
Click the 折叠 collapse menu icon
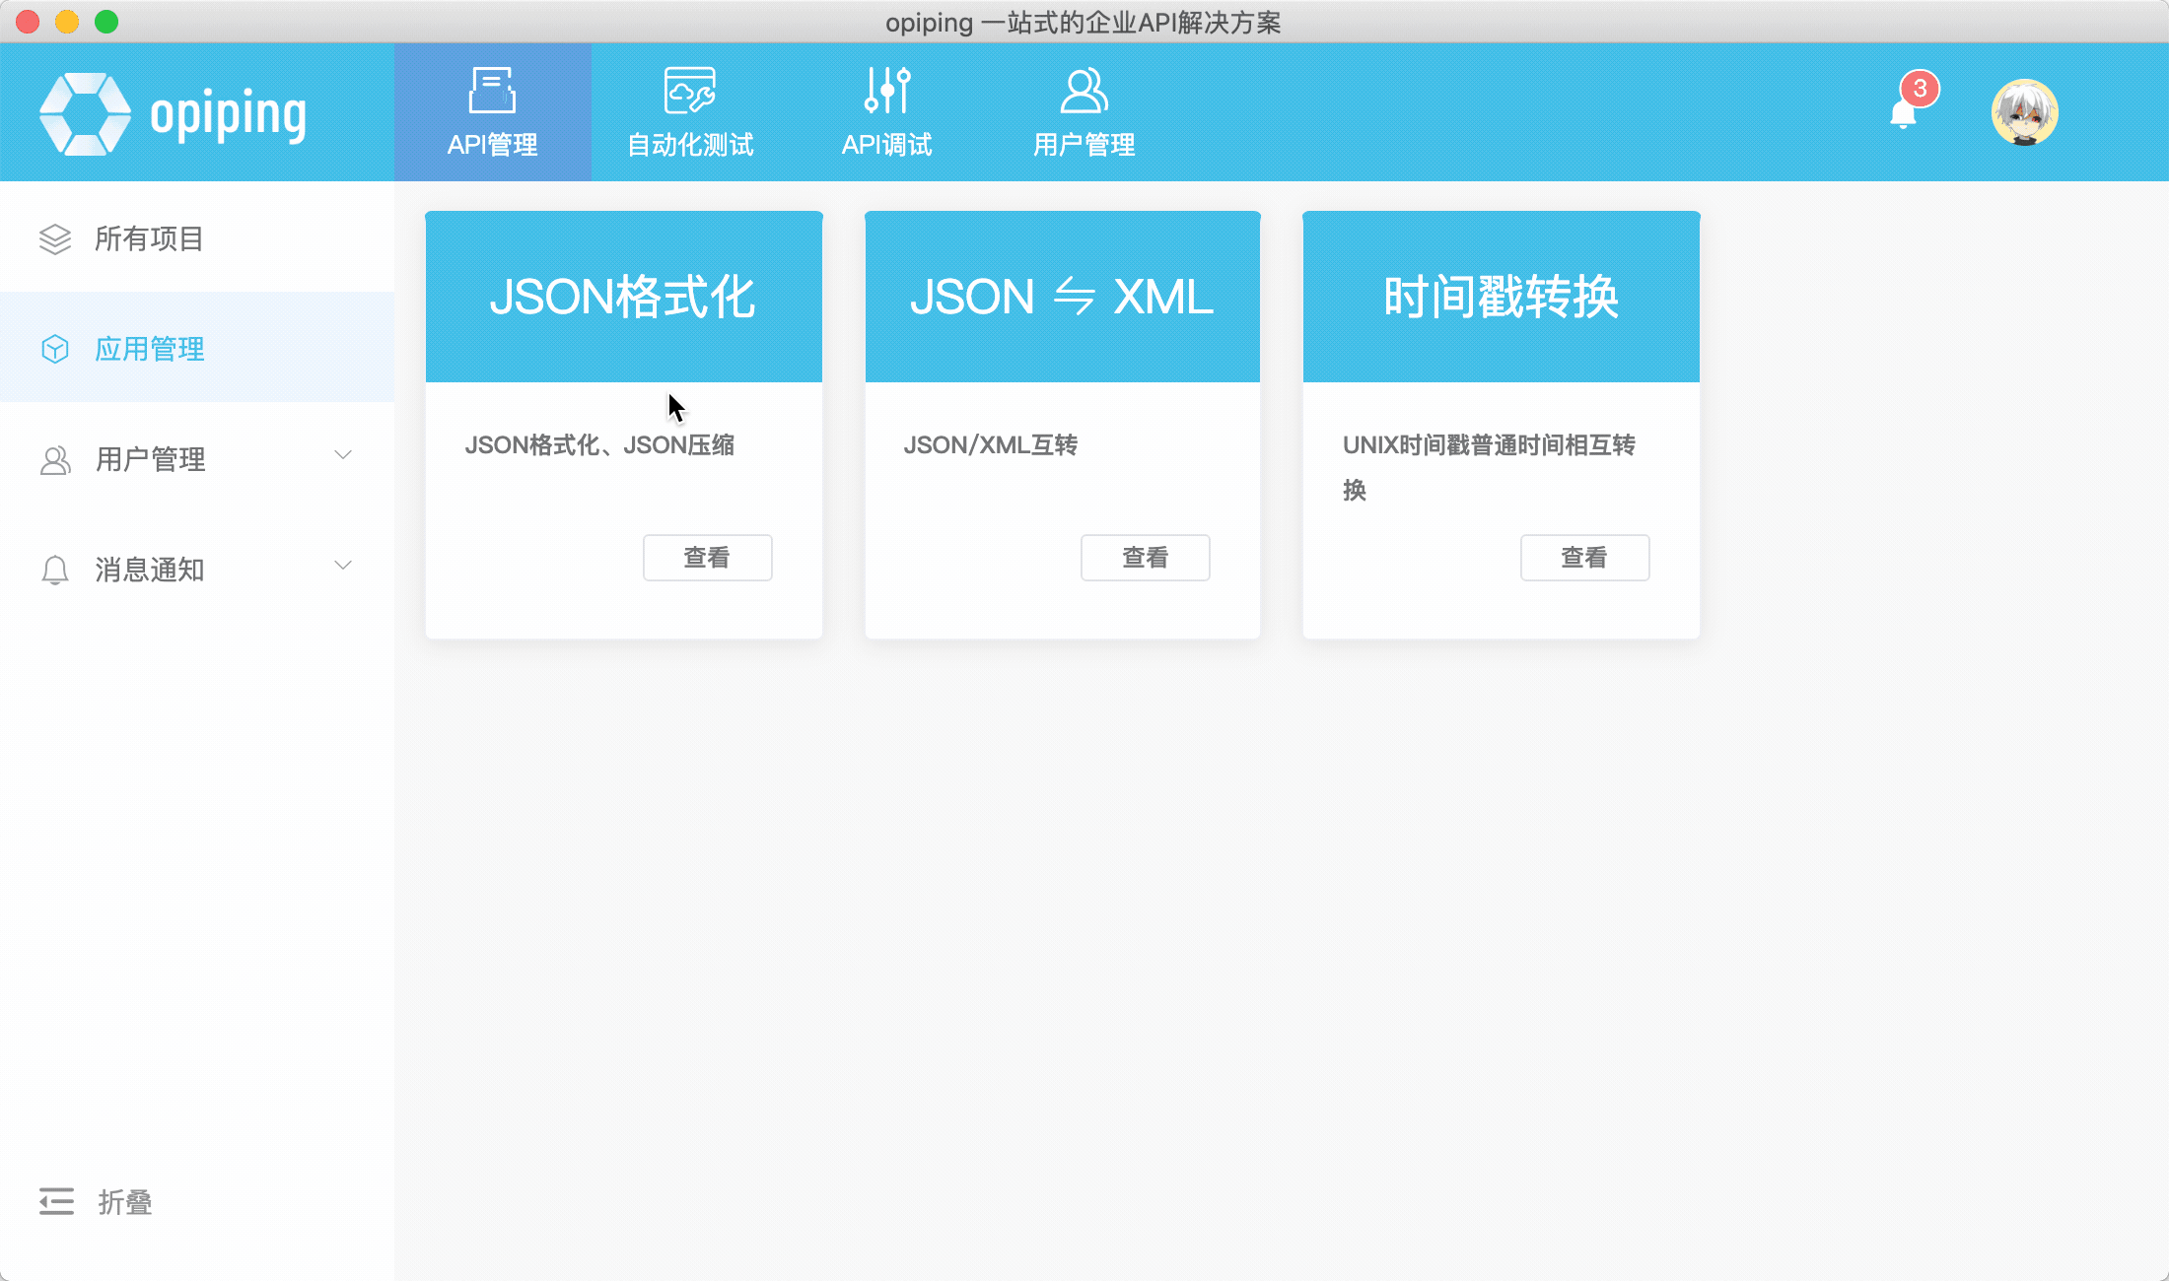click(x=56, y=1201)
